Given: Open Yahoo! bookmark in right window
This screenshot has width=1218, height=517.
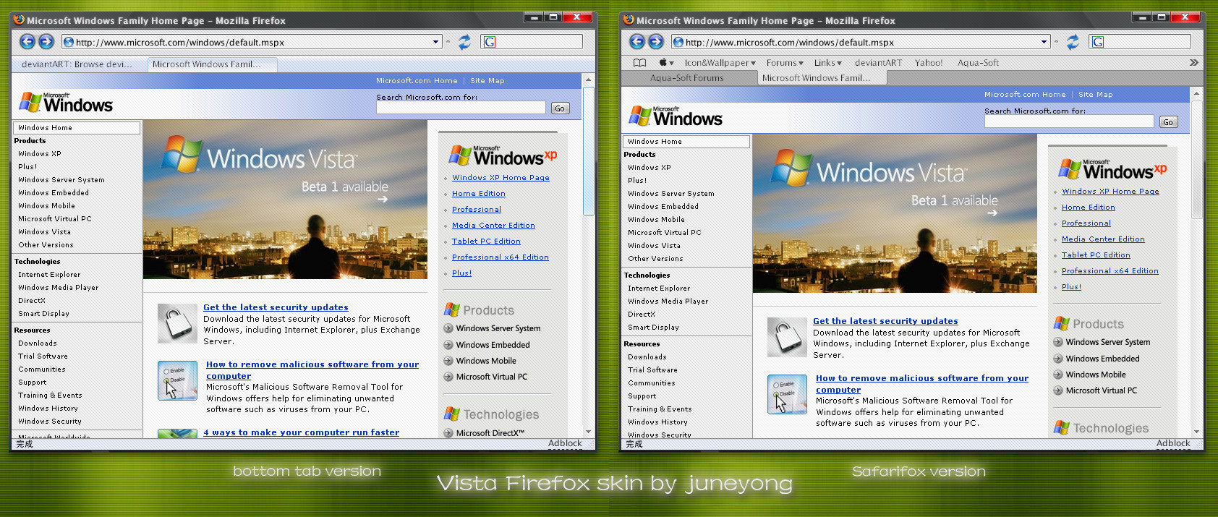Looking at the screenshot, I should [x=929, y=63].
